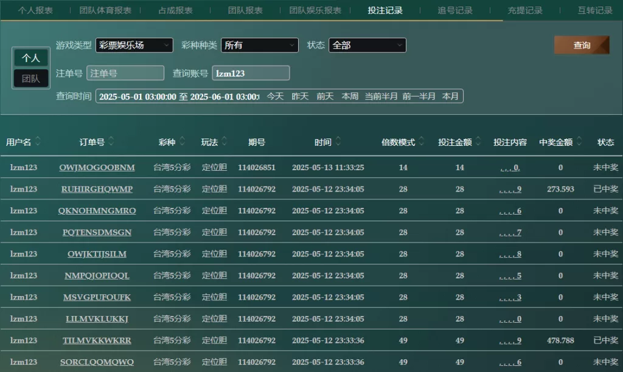
Task: Click the 状态 column header
Action: 605,142
